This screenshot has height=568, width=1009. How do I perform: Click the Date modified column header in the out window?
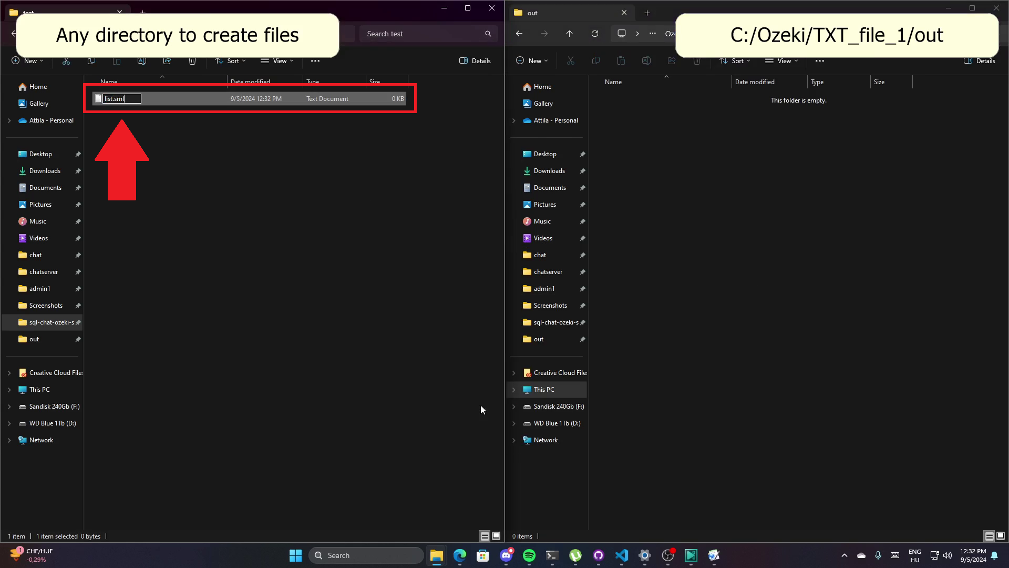coord(755,82)
